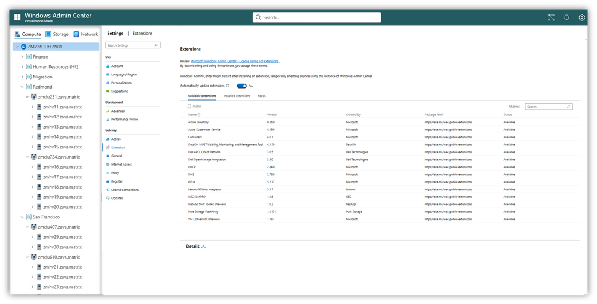Image resolution: width=597 pixels, height=304 pixels.
Task: Click the zmhv11.zava.matrix server icon
Action: (39, 107)
